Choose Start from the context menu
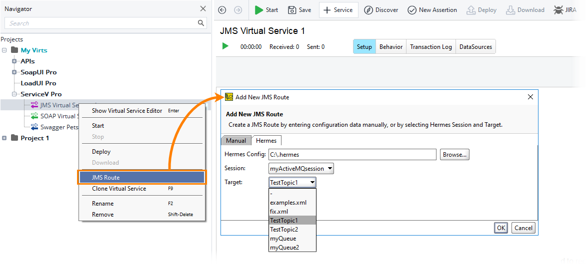The height and width of the screenshot is (265, 586). coord(141,126)
